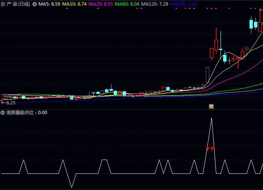Click the 榜 ranking marker icon
This screenshot has width=263, height=190.
coord(211,107)
